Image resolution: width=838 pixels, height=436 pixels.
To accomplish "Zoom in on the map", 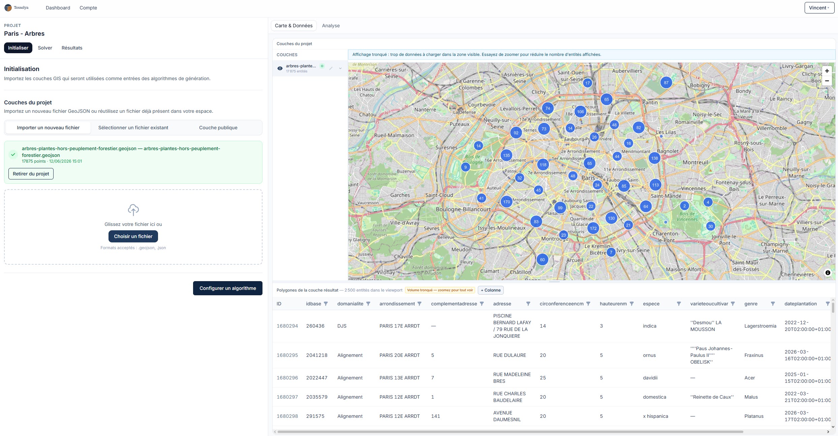I will point(827,71).
